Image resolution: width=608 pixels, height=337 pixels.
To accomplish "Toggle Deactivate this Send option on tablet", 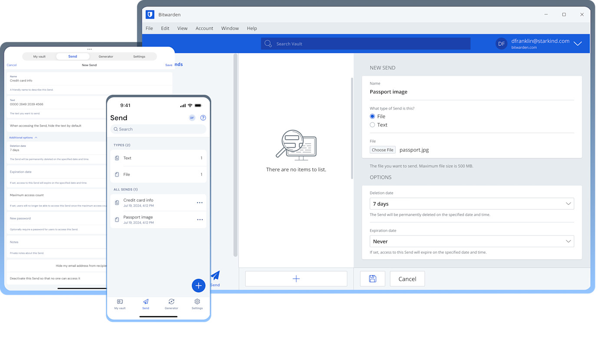I will coord(56,278).
